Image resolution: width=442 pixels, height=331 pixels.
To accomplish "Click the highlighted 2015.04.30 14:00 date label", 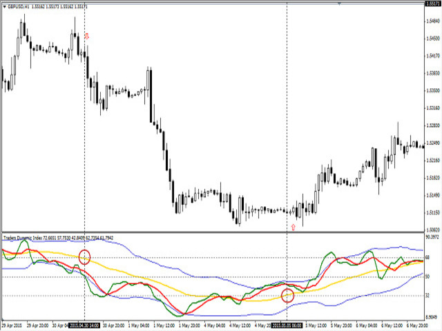I will tap(84, 324).
